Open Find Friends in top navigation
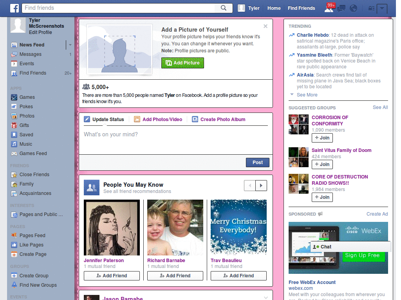The image size is (401, 300). coord(301,8)
